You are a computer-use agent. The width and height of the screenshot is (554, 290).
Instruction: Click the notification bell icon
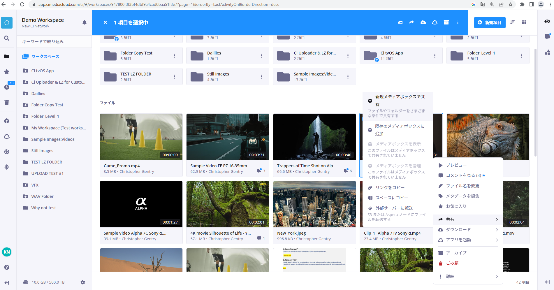[x=85, y=23]
